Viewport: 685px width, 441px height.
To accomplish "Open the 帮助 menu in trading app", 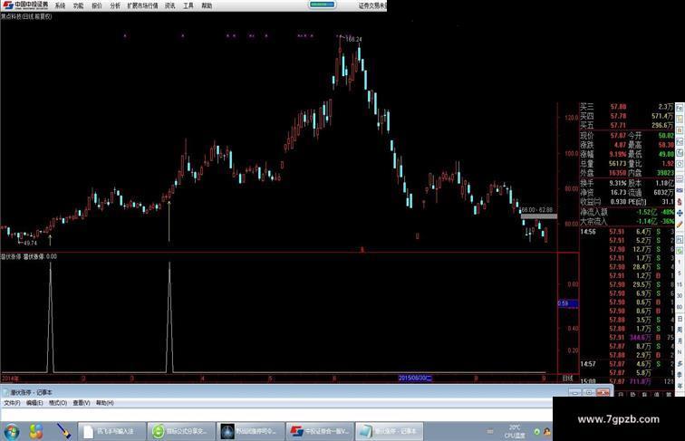I will click(x=207, y=5).
